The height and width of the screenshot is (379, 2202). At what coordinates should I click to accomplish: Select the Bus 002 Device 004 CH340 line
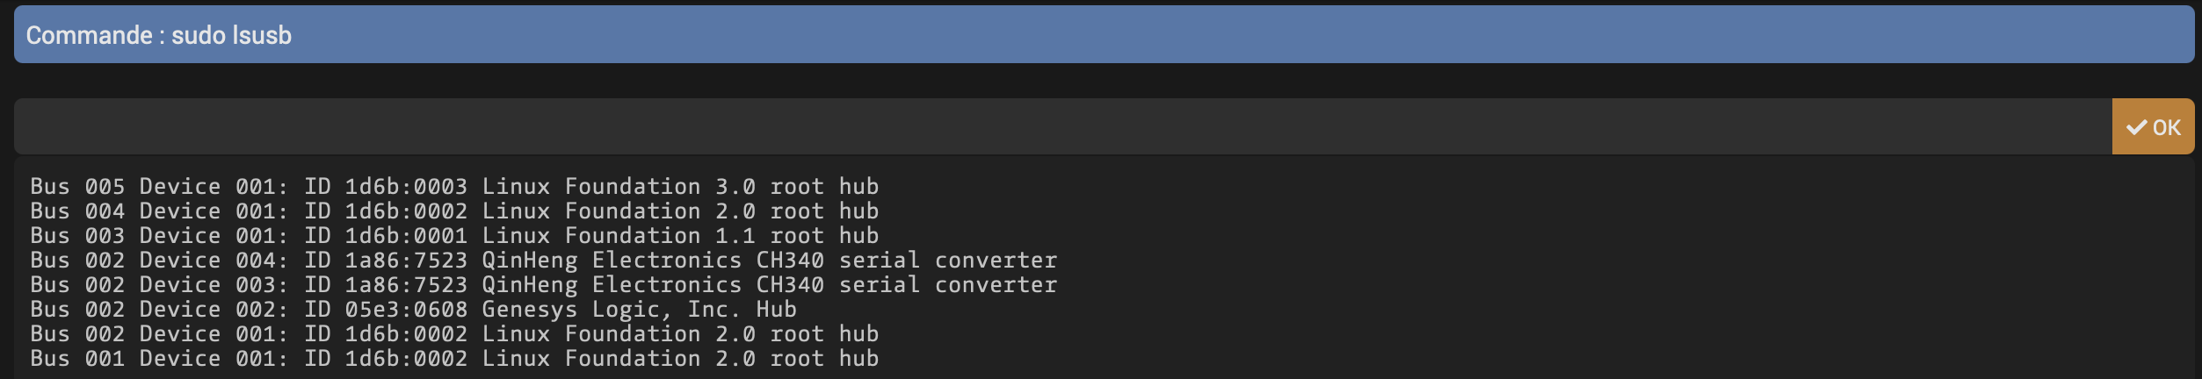543,261
